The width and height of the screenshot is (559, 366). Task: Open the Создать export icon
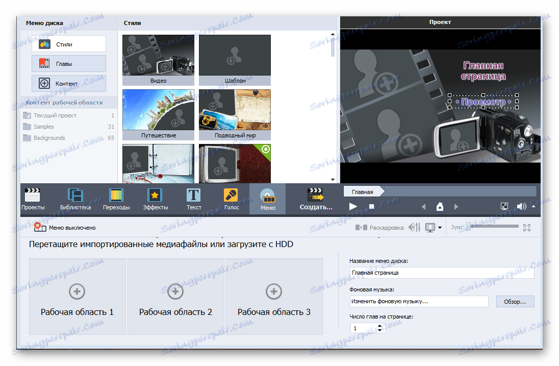(x=316, y=194)
